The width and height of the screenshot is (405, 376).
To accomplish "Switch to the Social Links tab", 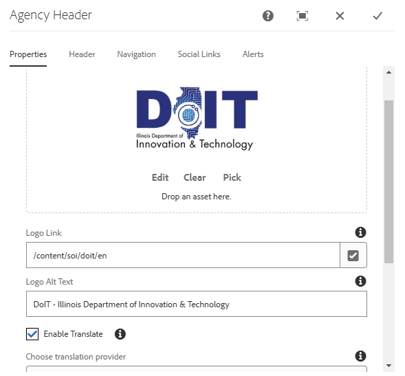I will 199,54.
